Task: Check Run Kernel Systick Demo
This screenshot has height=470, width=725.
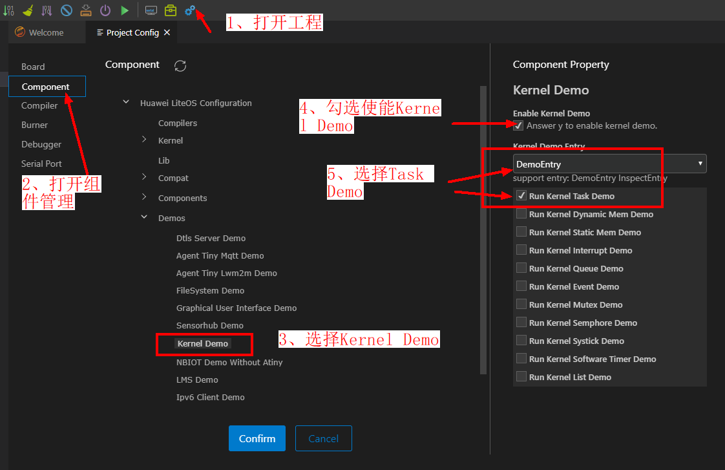Action: point(521,341)
